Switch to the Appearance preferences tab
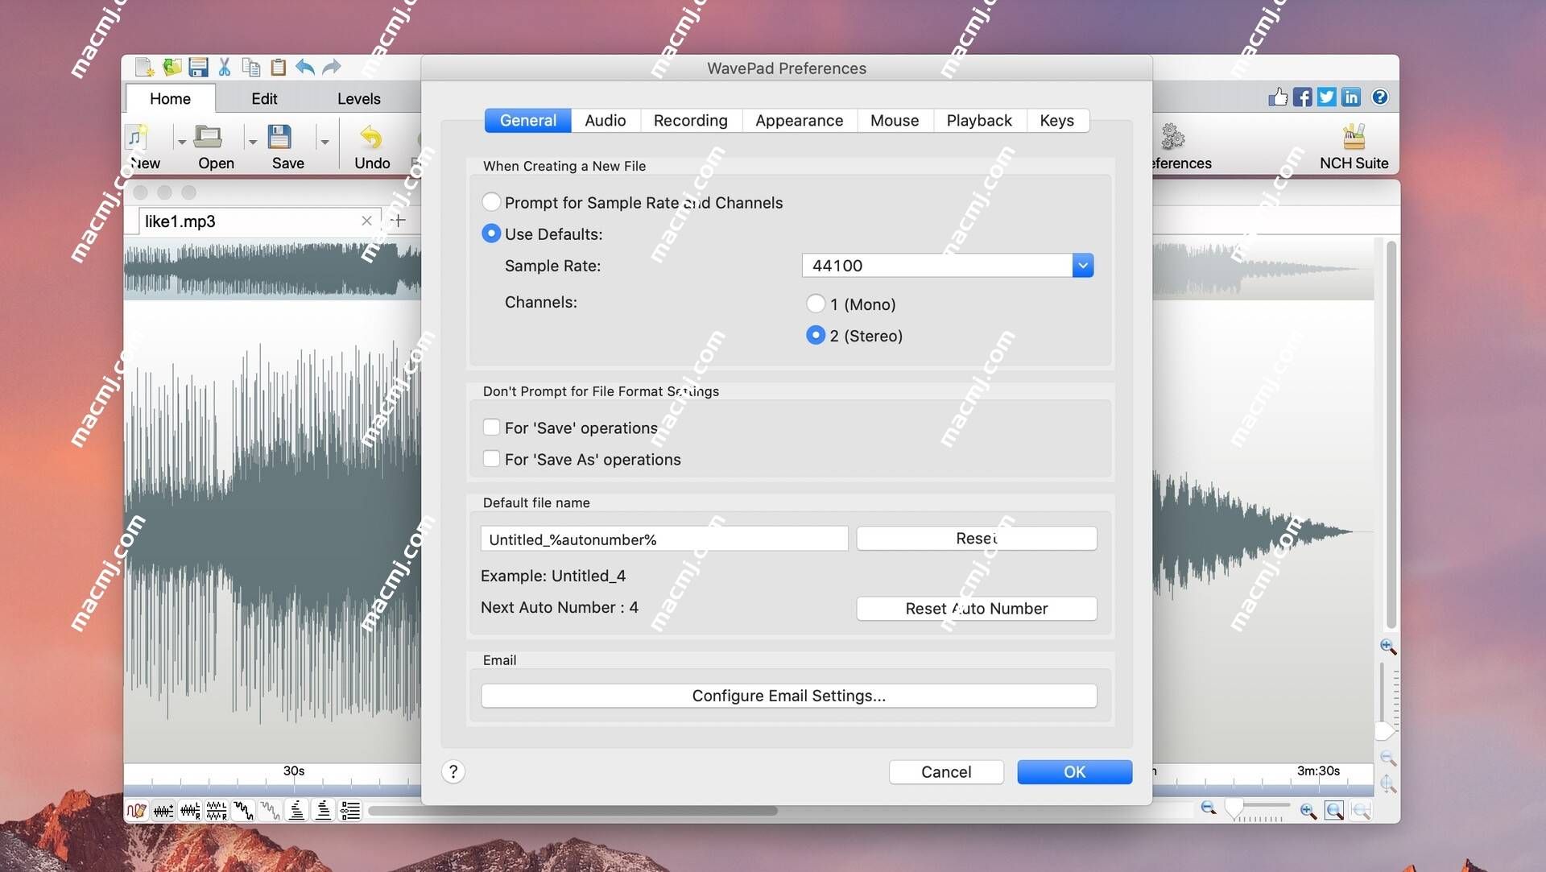This screenshot has width=1546, height=872. 799,120
